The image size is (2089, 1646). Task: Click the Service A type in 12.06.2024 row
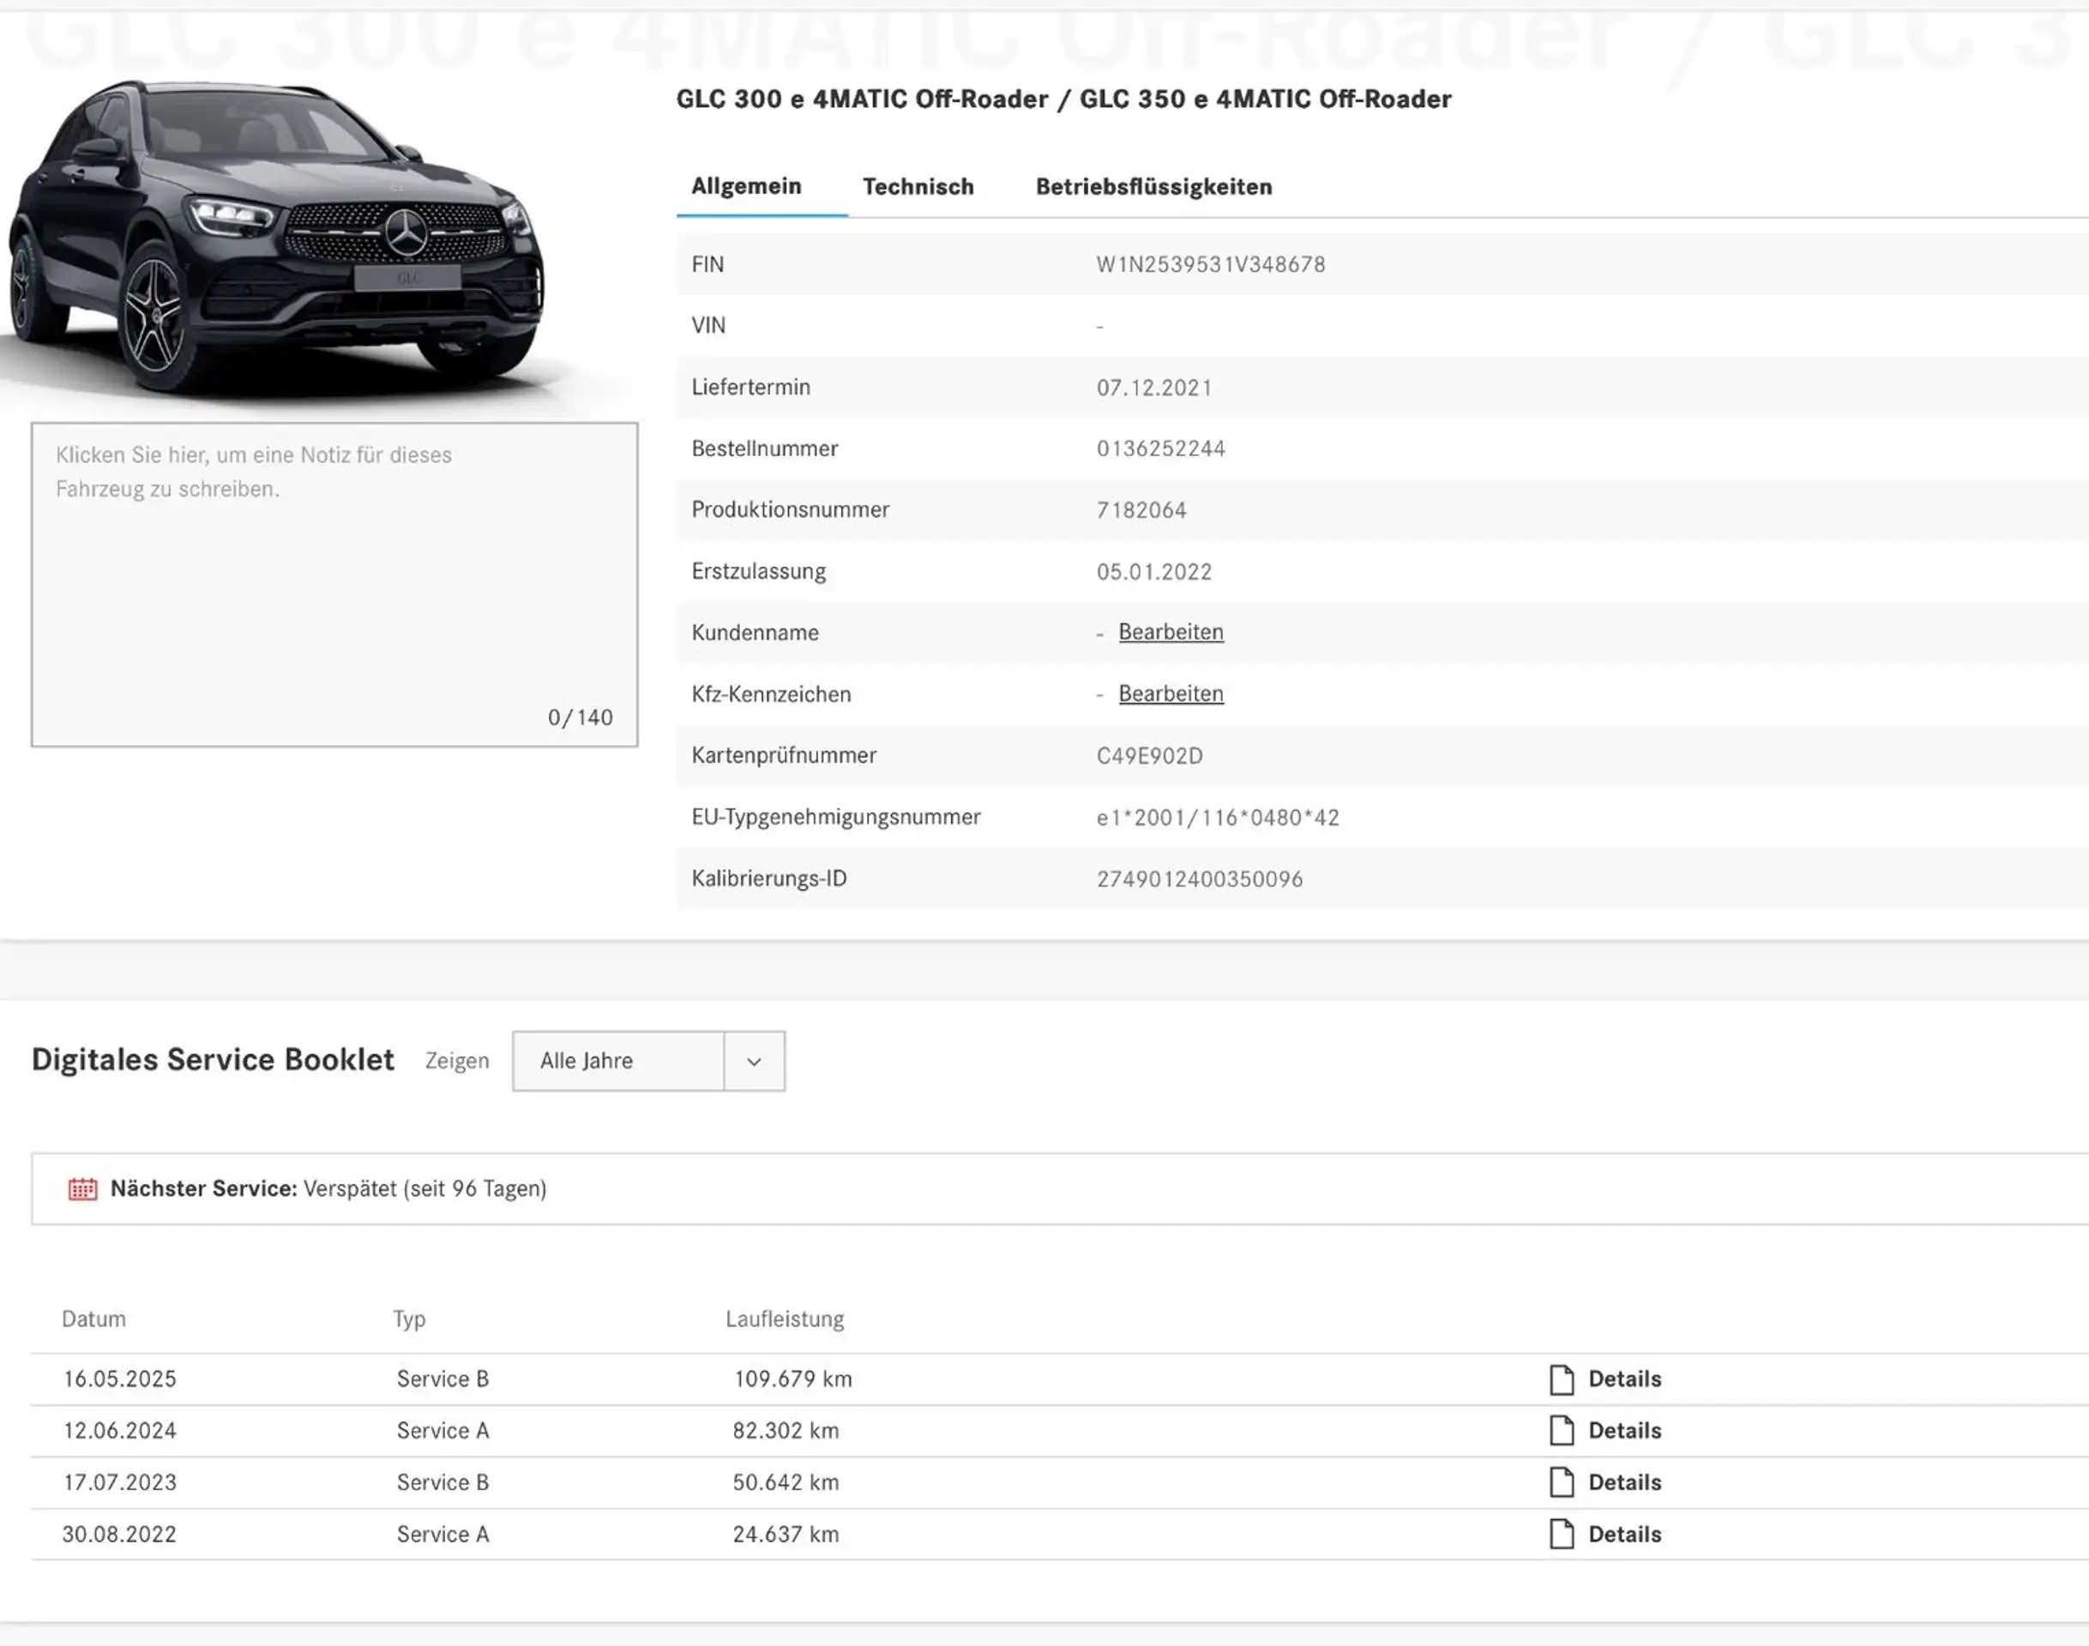[442, 1430]
